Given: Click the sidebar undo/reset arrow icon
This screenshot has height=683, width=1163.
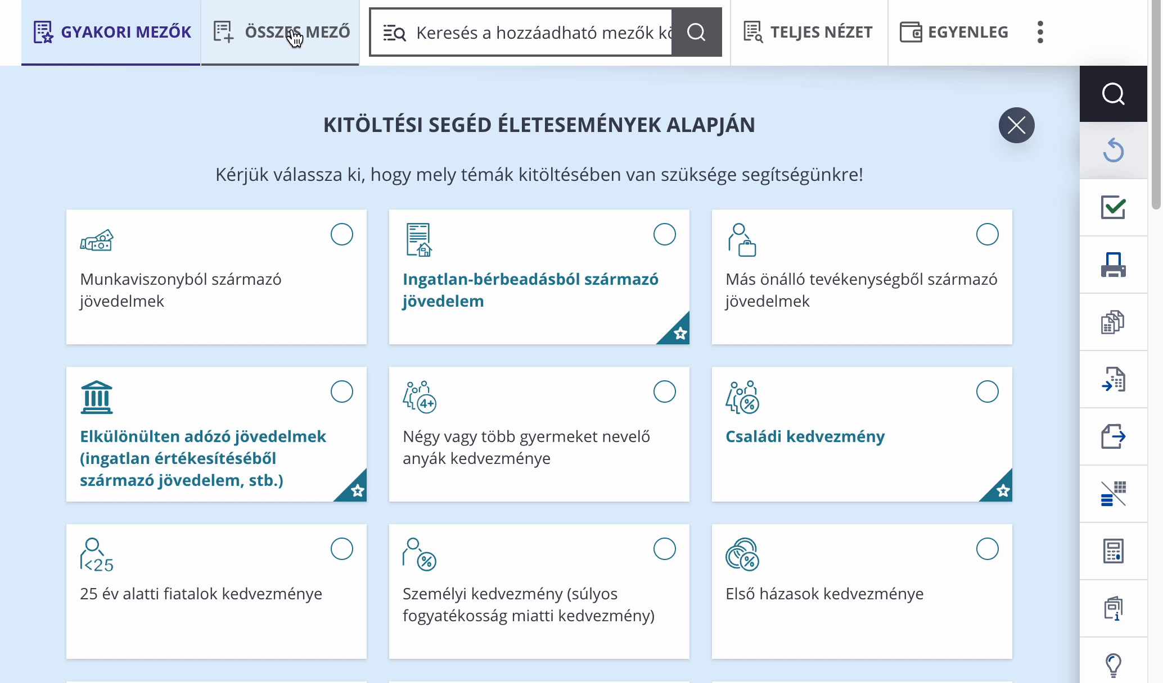Looking at the screenshot, I should point(1113,151).
